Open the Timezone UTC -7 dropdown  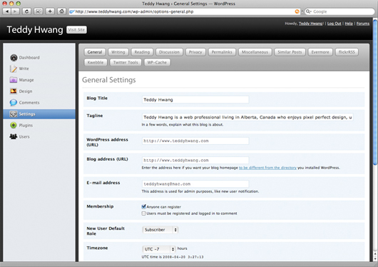point(159,249)
